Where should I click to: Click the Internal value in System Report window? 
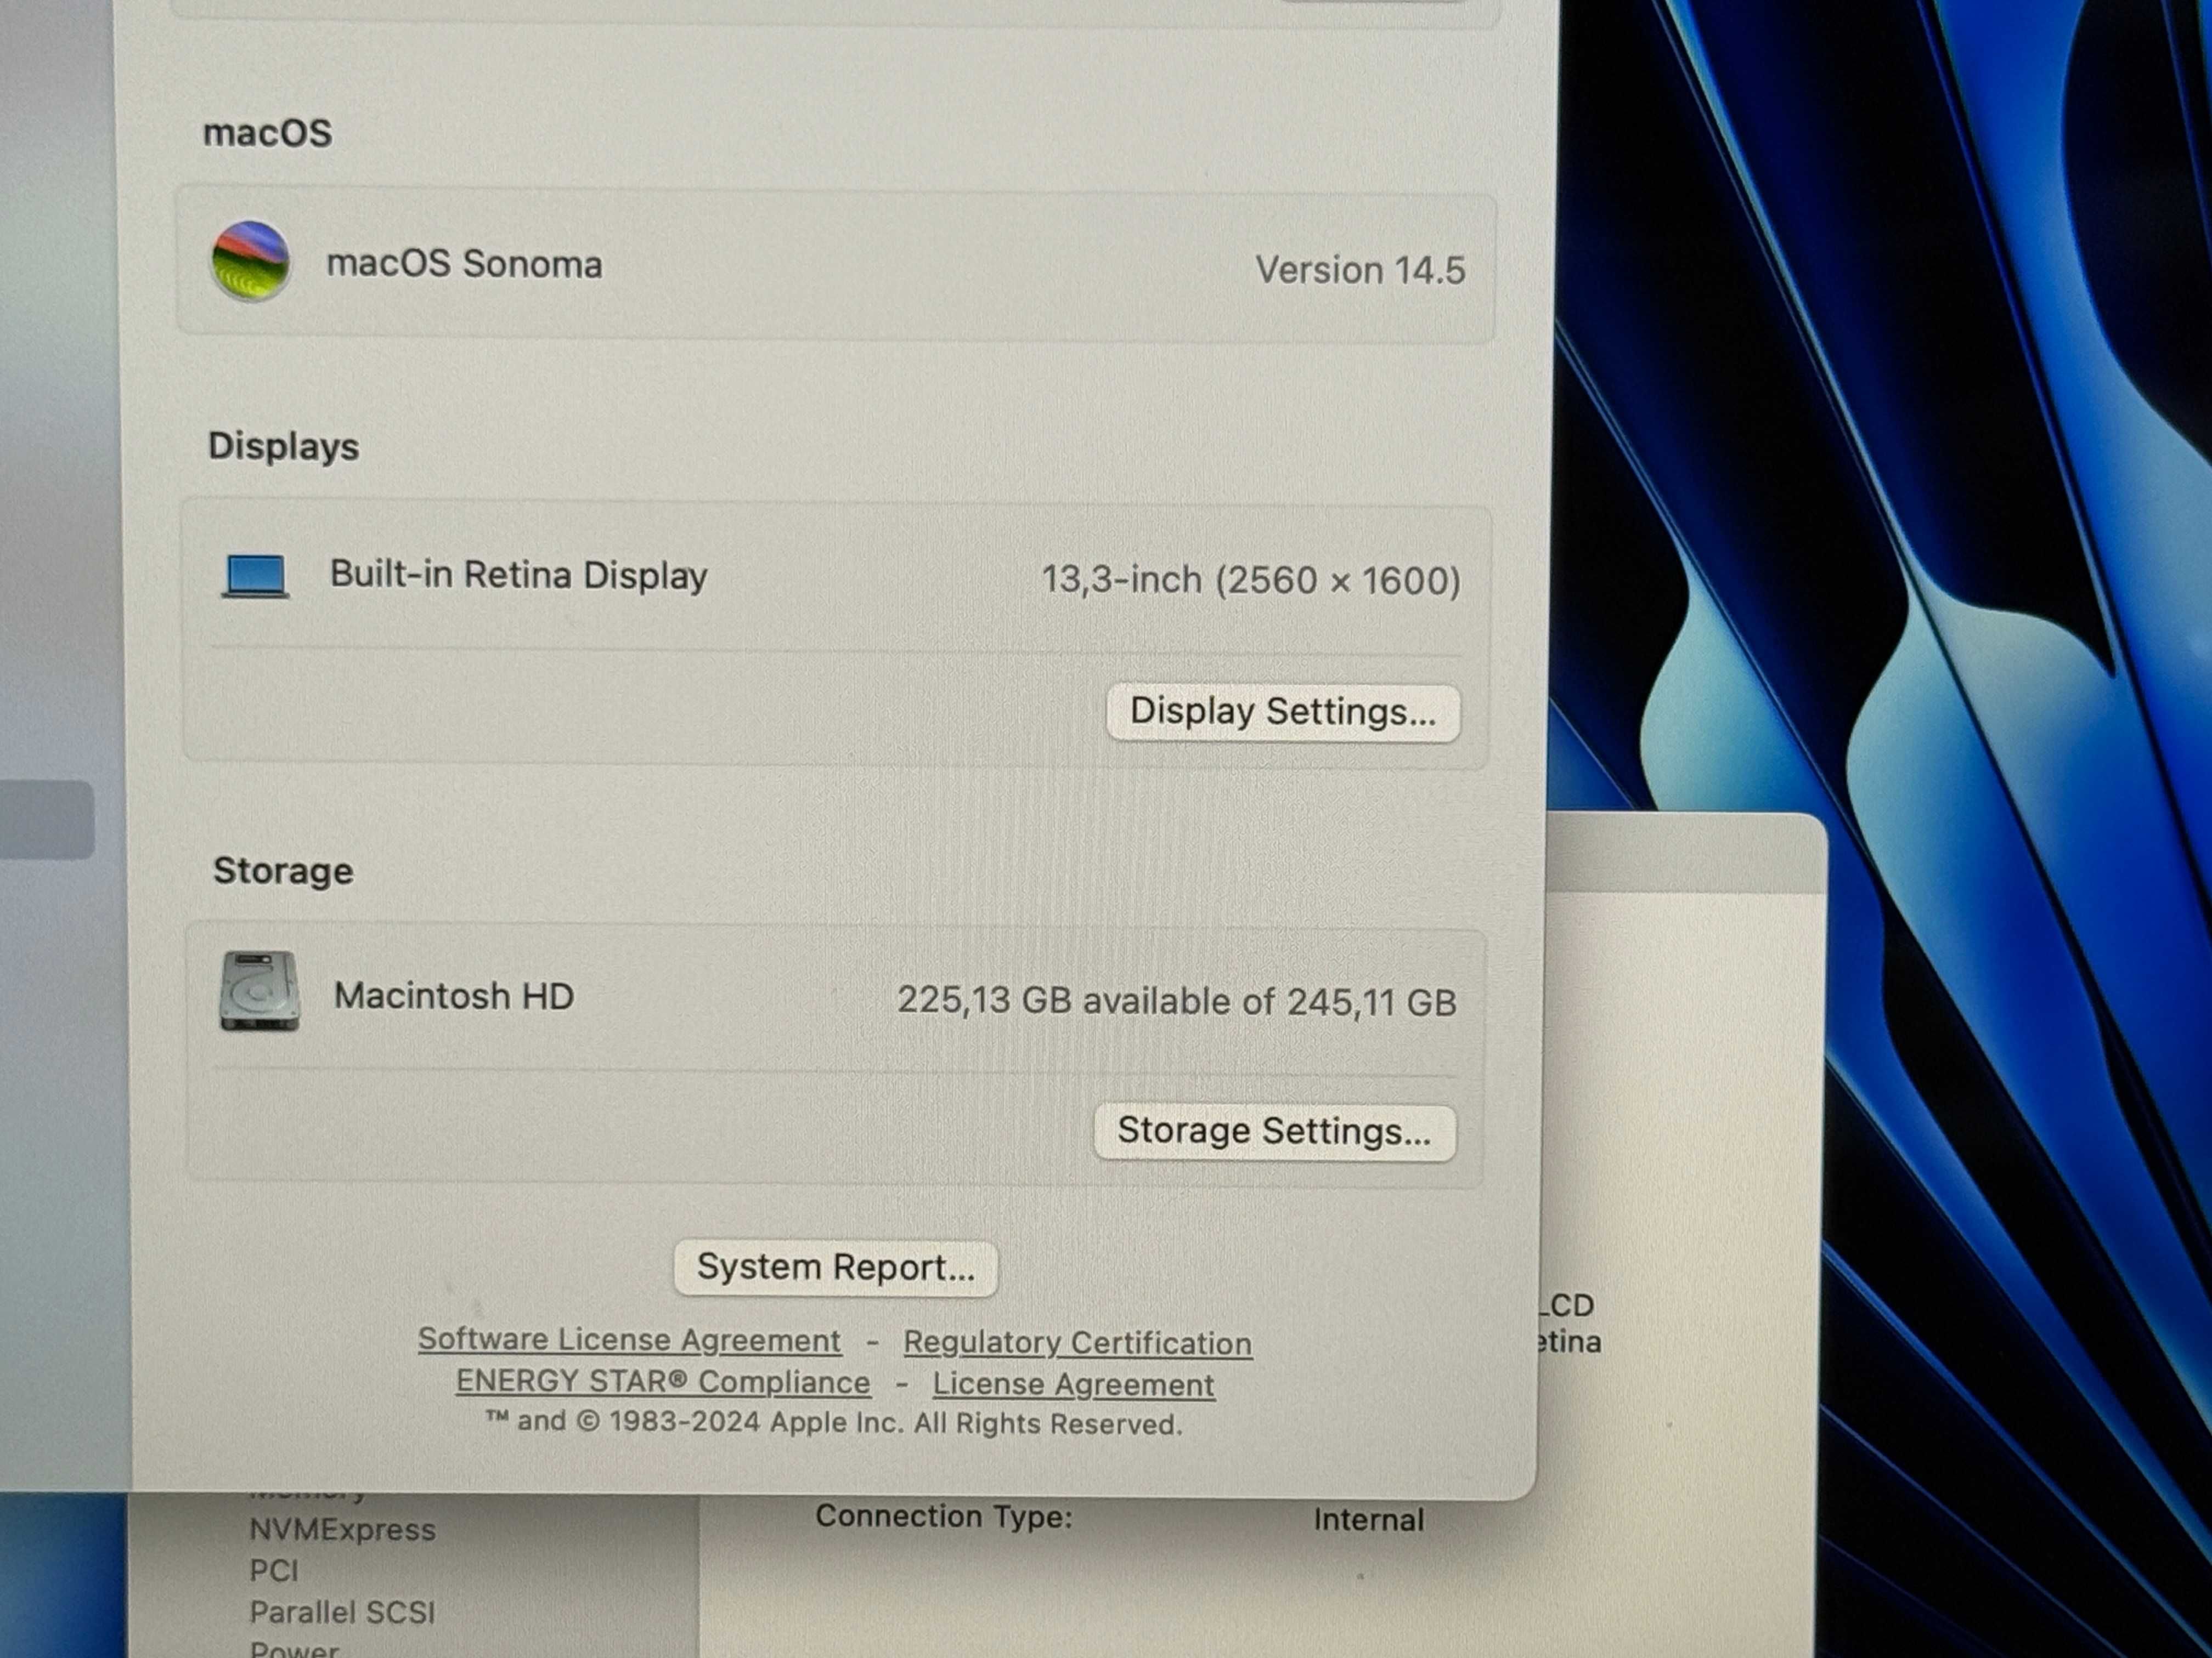(x=1368, y=1519)
